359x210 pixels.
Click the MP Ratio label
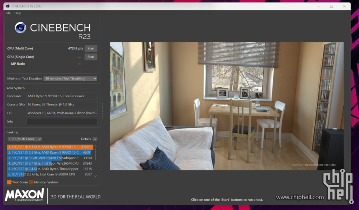click(18, 64)
